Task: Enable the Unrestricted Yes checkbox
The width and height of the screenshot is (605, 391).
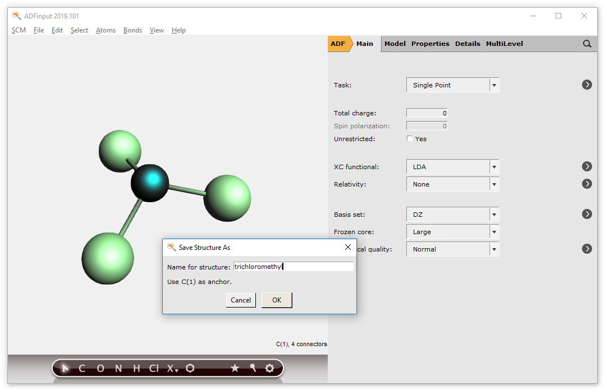Action: pyautogui.click(x=409, y=138)
